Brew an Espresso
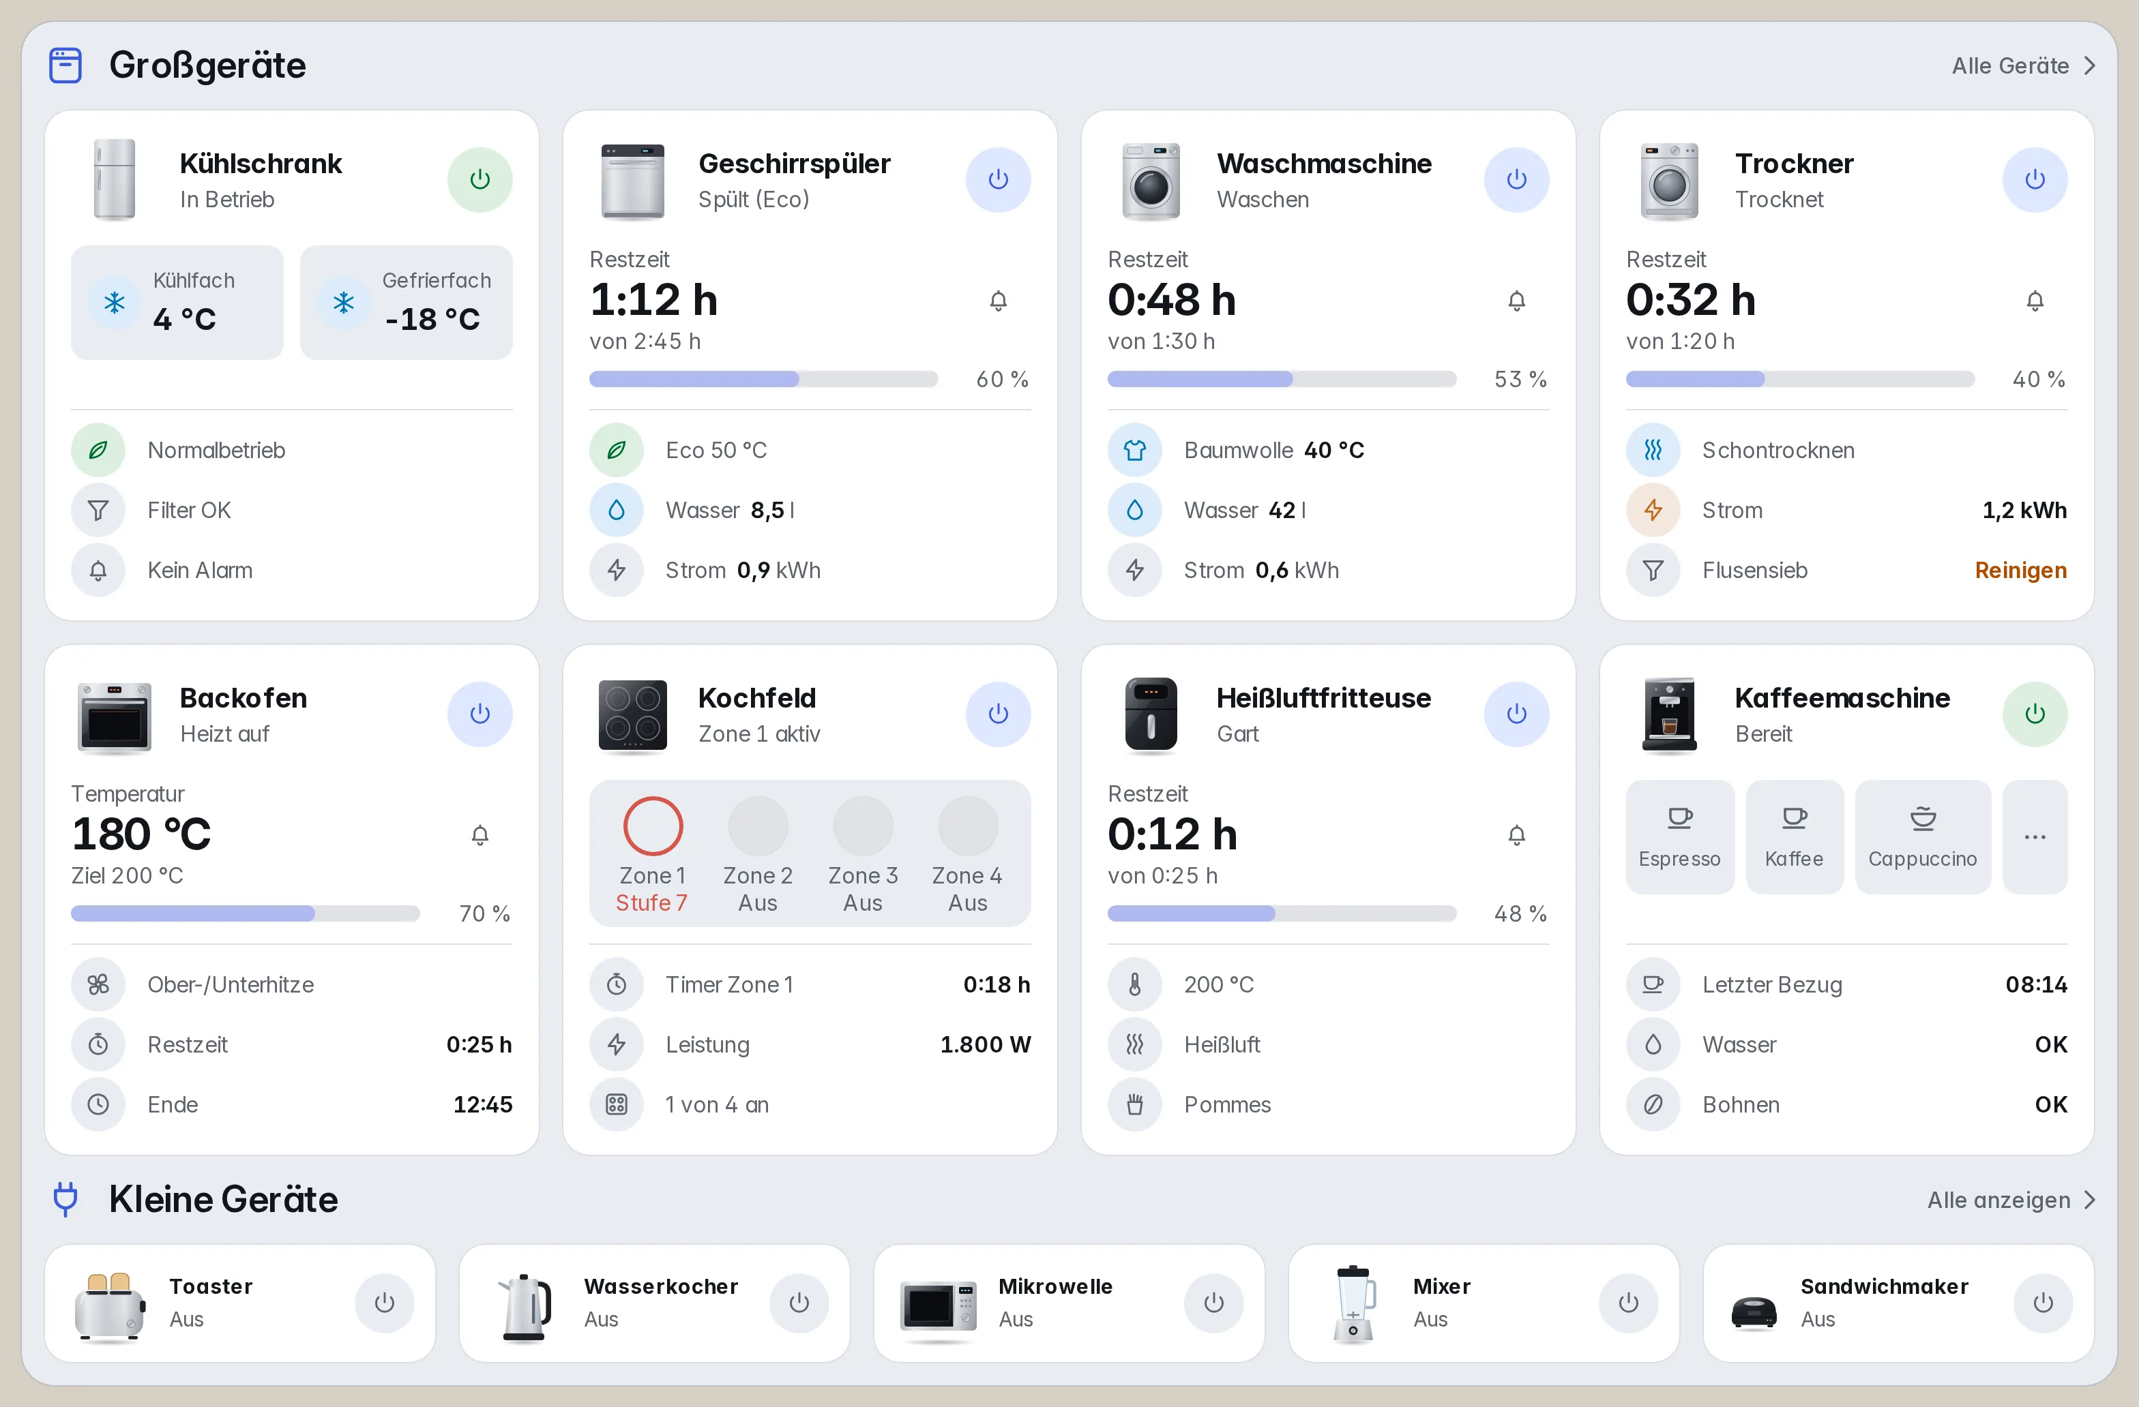Image resolution: width=2139 pixels, height=1407 pixels. point(1680,837)
